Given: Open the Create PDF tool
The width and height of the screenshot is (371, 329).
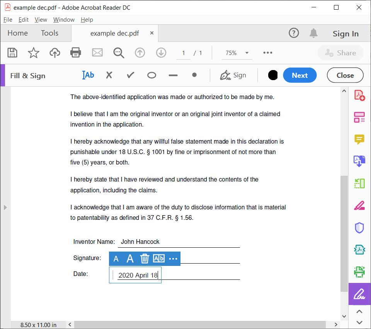Looking at the screenshot, I should pyautogui.click(x=359, y=94).
